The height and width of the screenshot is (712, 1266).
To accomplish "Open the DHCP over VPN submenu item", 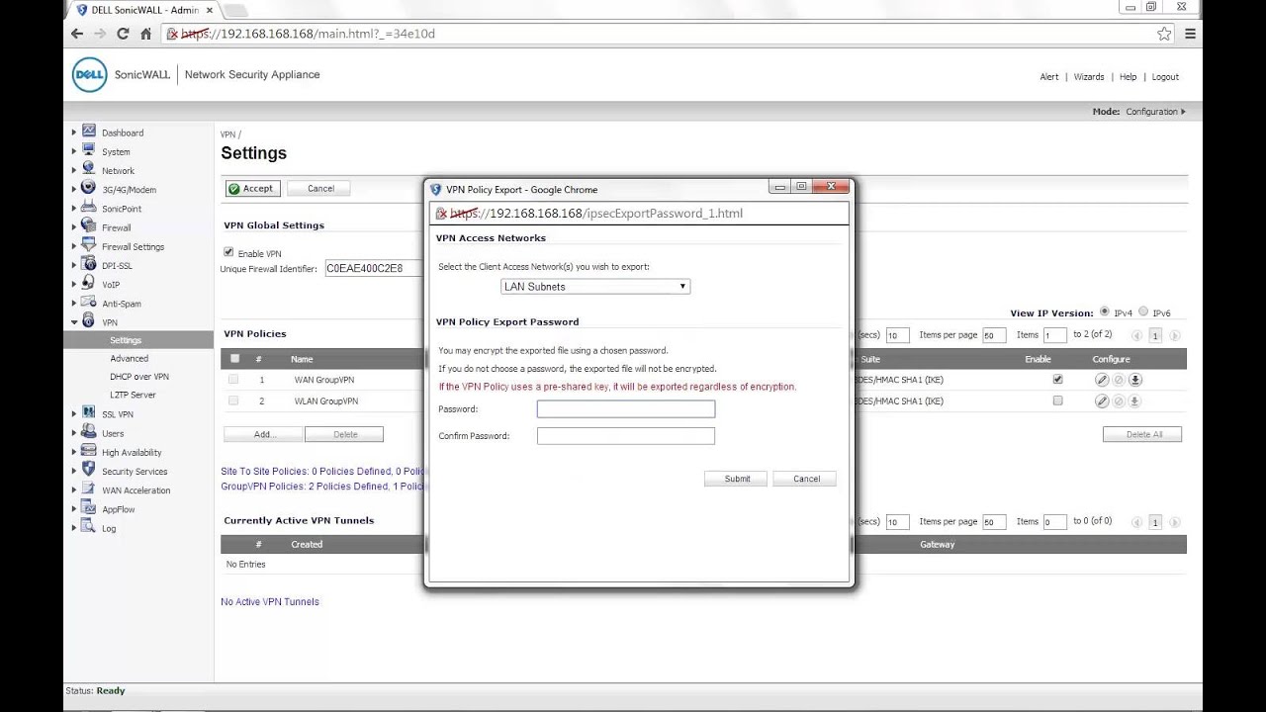I will coord(139,377).
